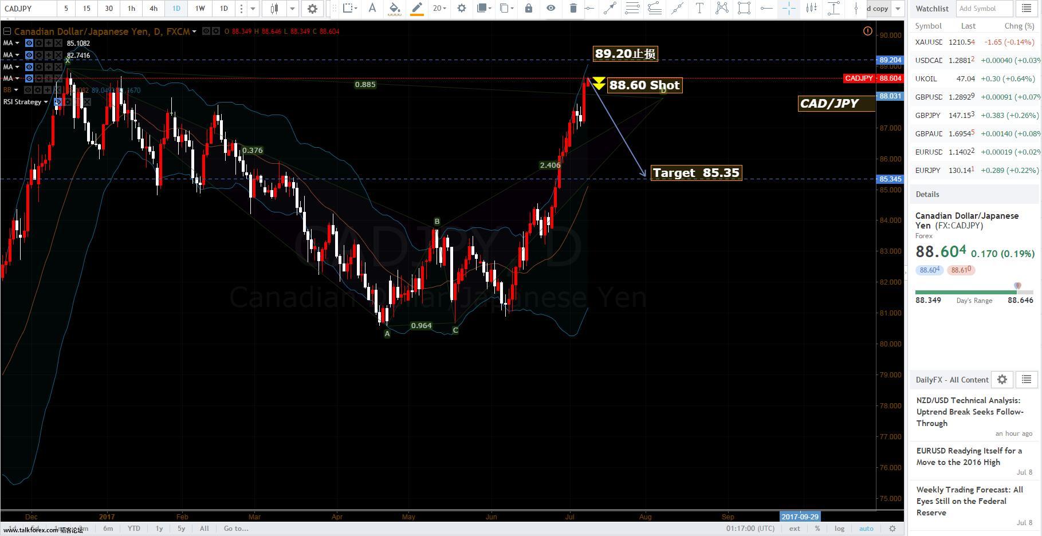Open drawing settings gear next to size 20
Screen dimensions: 1042x536
click(462, 8)
